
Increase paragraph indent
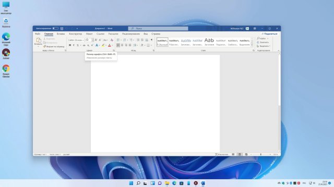[x=142, y=40]
